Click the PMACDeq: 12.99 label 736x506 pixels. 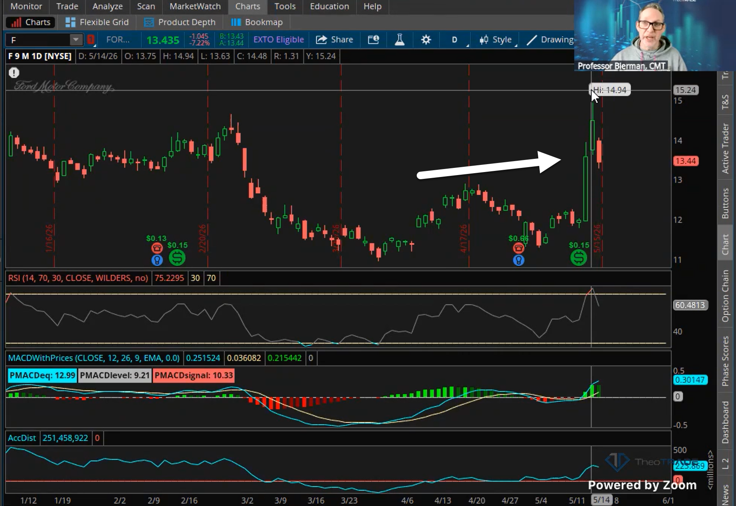tap(42, 375)
